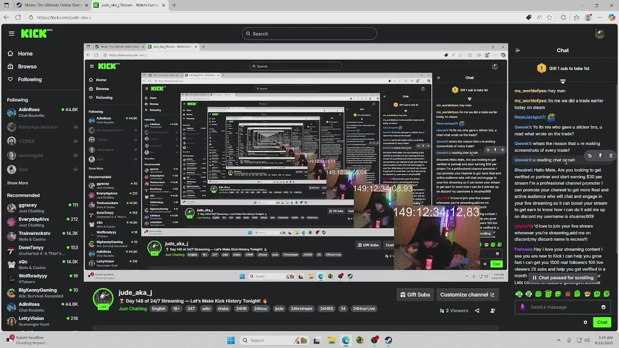Open Steam from Windows taskbar
This screenshot has width=619, height=348.
pyautogui.click(x=388, y=340)
